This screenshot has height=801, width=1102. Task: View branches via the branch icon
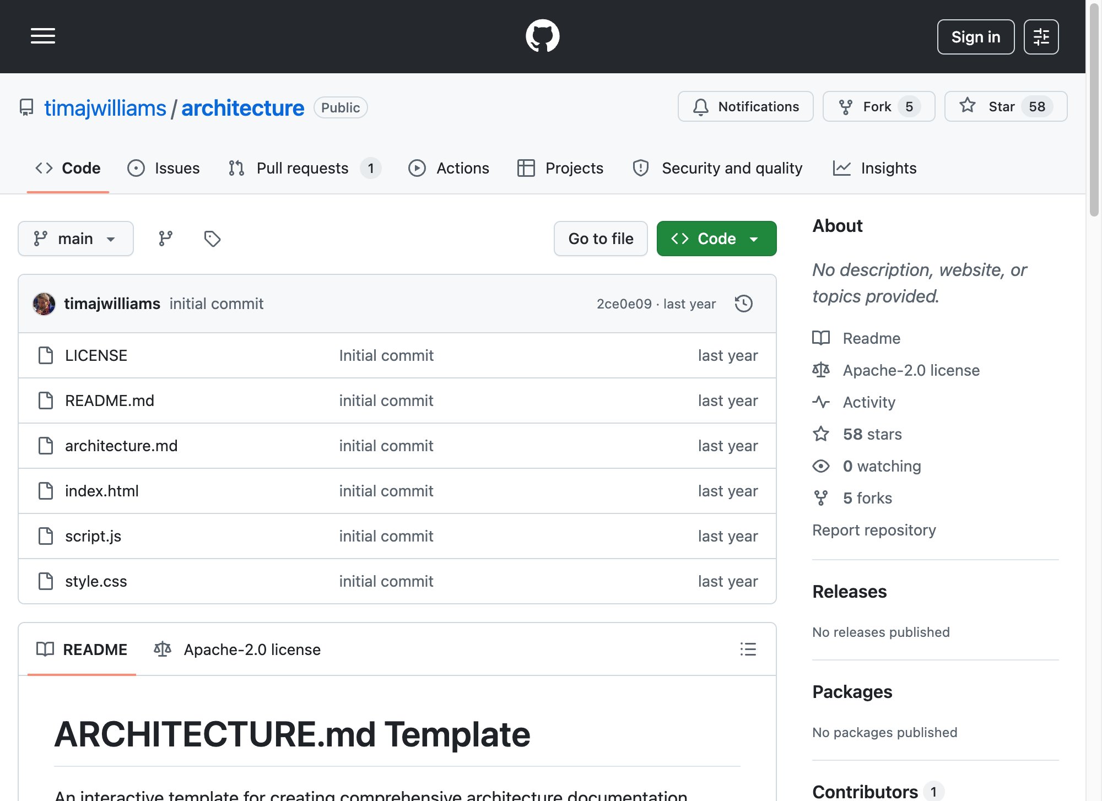pos(165,239)
